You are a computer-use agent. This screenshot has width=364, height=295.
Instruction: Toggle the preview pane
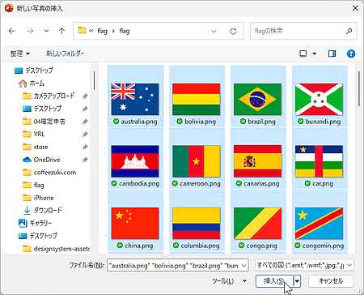click(332, 53)
